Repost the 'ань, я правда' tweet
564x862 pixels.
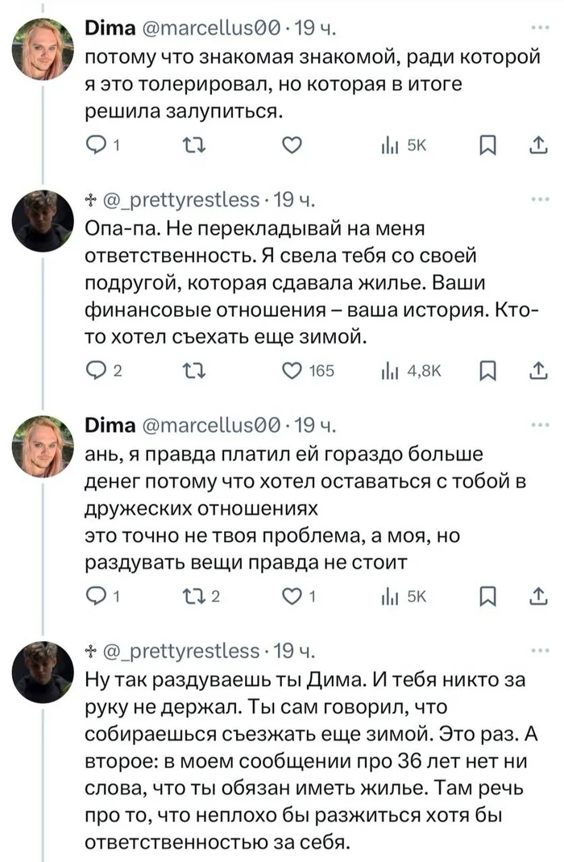click(191, 597)
